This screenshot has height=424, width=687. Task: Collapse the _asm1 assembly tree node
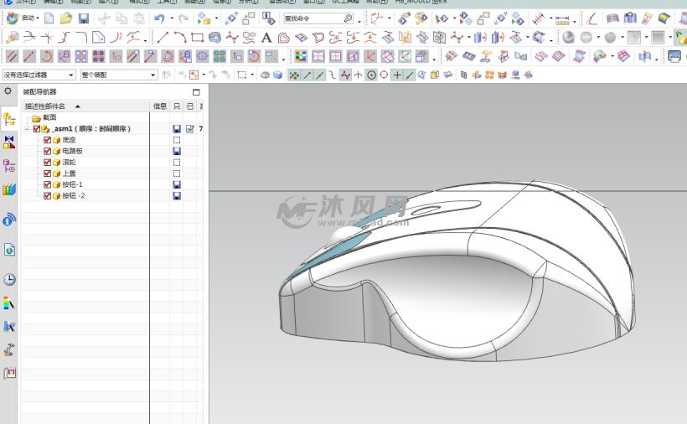click(27, 129)
